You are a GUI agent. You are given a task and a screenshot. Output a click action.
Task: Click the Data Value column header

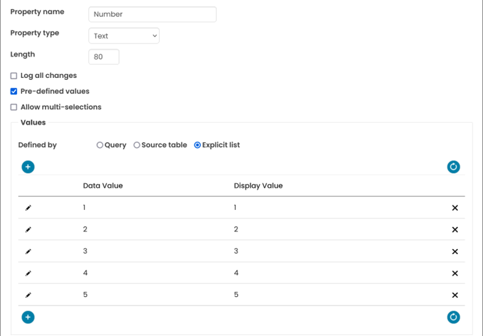tap(103, 186)
